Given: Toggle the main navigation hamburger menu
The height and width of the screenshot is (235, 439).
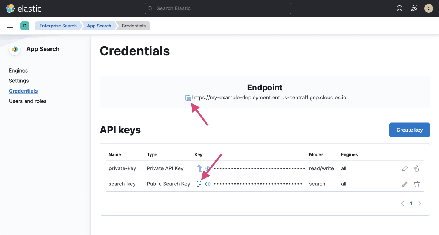Looking at the screenshot, I should pos(10,26).
